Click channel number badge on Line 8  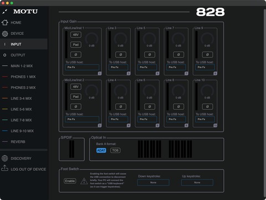pyautogui.click(x=186, y=125)
